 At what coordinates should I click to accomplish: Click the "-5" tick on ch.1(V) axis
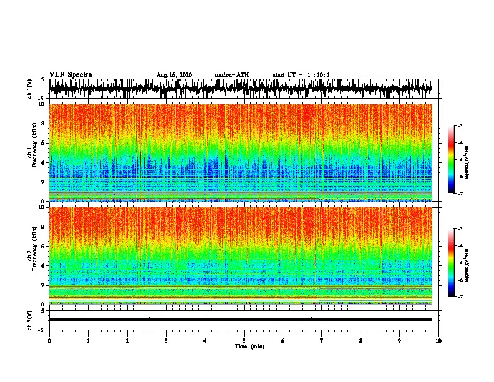tap(42, 99)
